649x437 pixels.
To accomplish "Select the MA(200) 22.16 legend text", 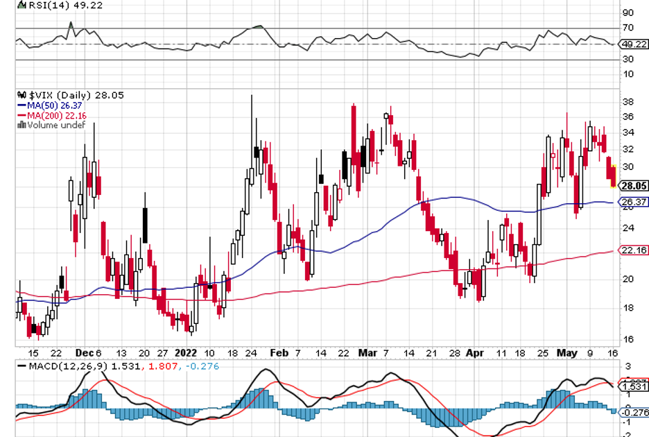I will coord(57,115).
